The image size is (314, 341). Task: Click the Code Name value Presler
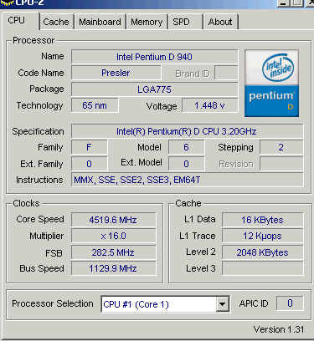pos(116,73)
